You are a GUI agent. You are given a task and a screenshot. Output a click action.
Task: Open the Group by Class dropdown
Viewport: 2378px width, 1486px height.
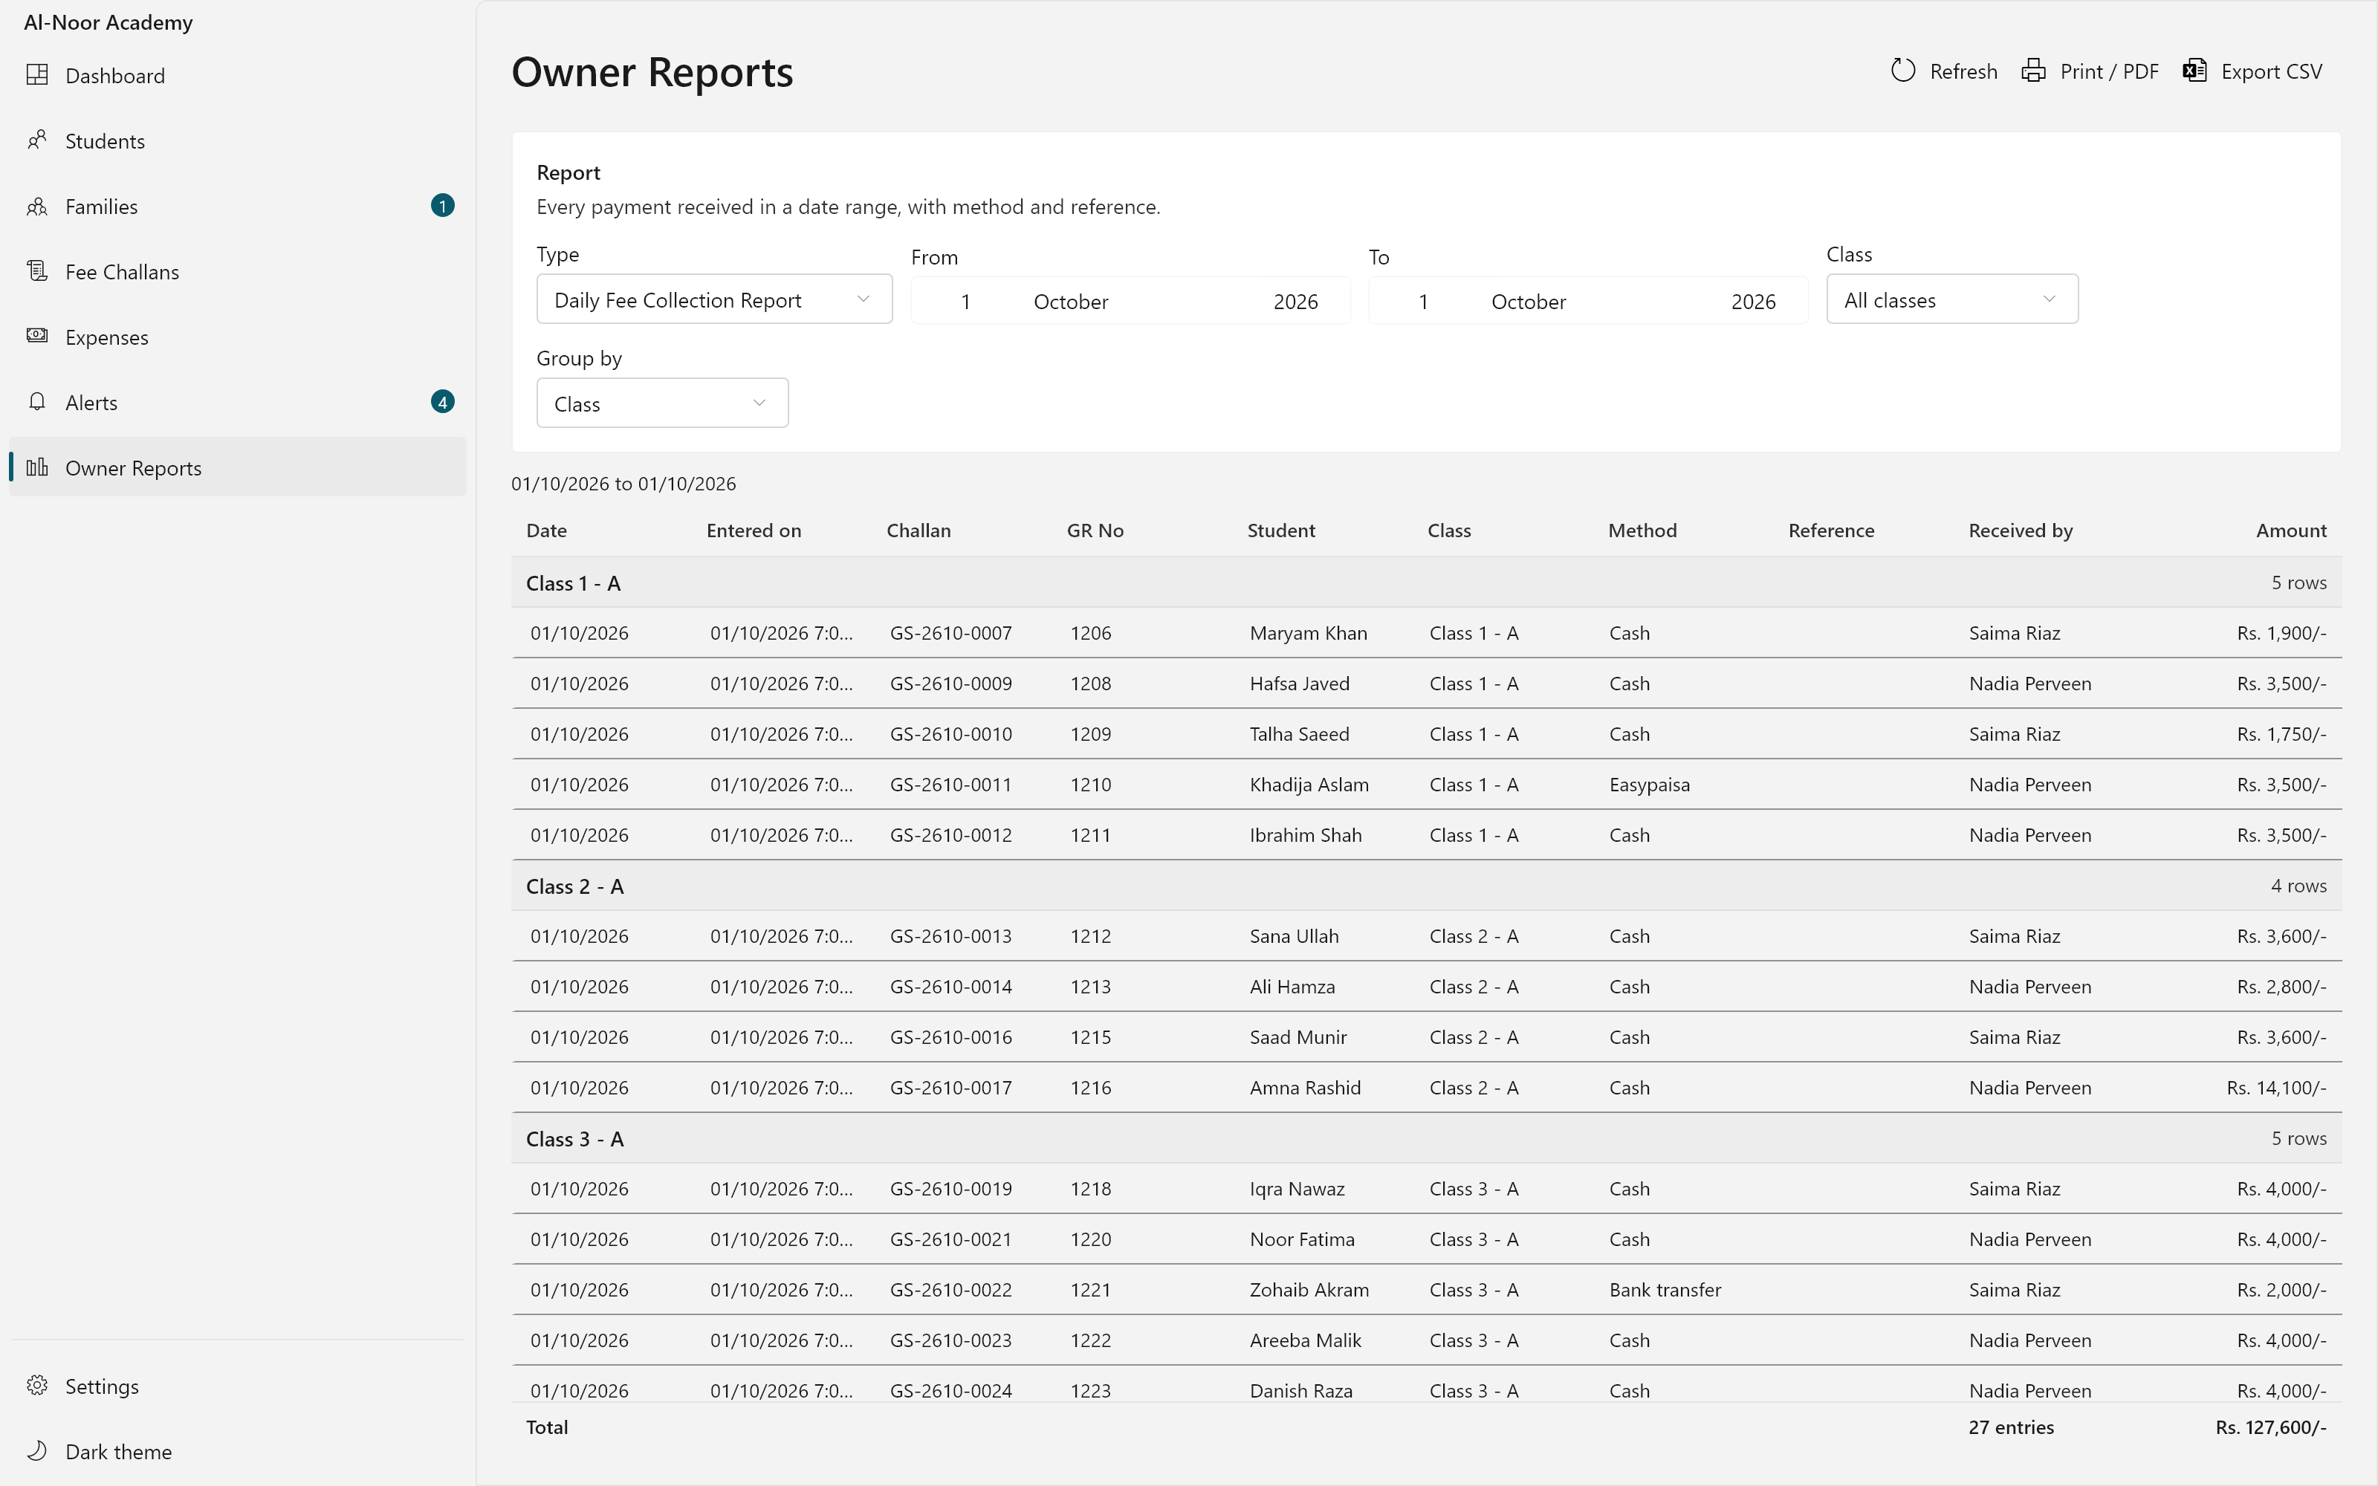(662, 403)
